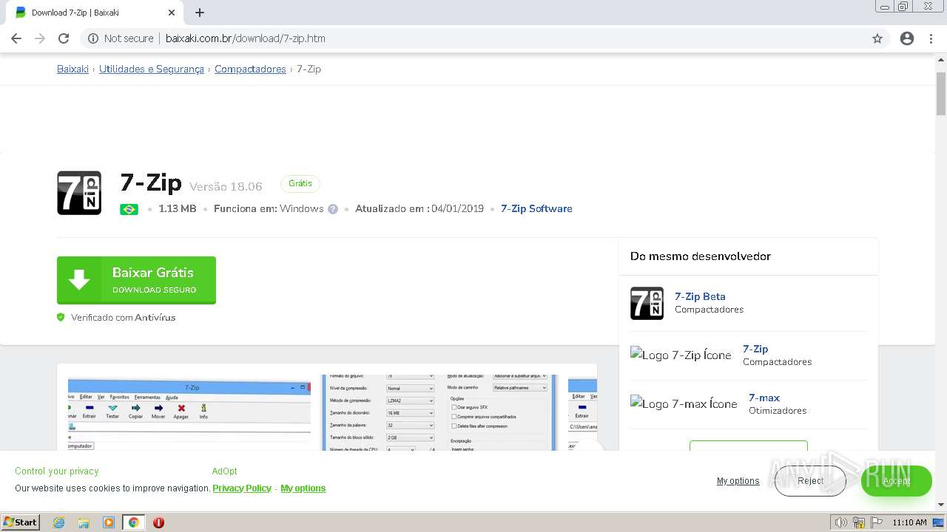The width and height of the screenshot is (947, 532).
Task: Reject cookies with Reject button
Action: tap(810, 481)
